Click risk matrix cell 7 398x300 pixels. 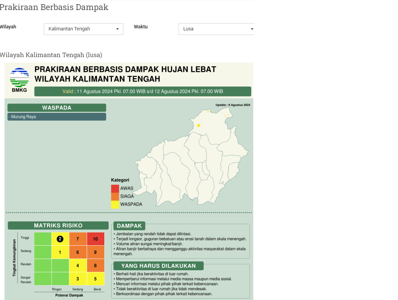78,239
